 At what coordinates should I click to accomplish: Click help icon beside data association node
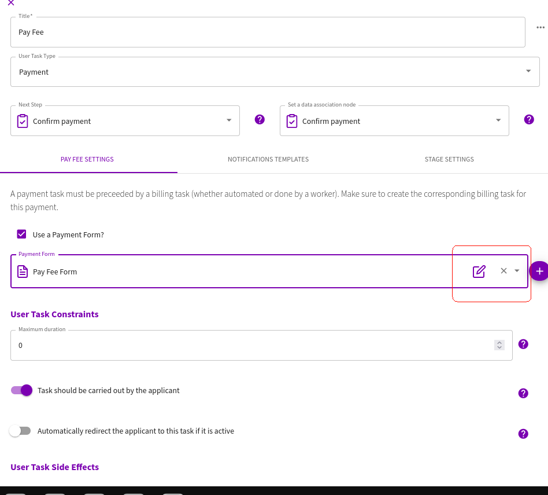click(x=529, y=120)
